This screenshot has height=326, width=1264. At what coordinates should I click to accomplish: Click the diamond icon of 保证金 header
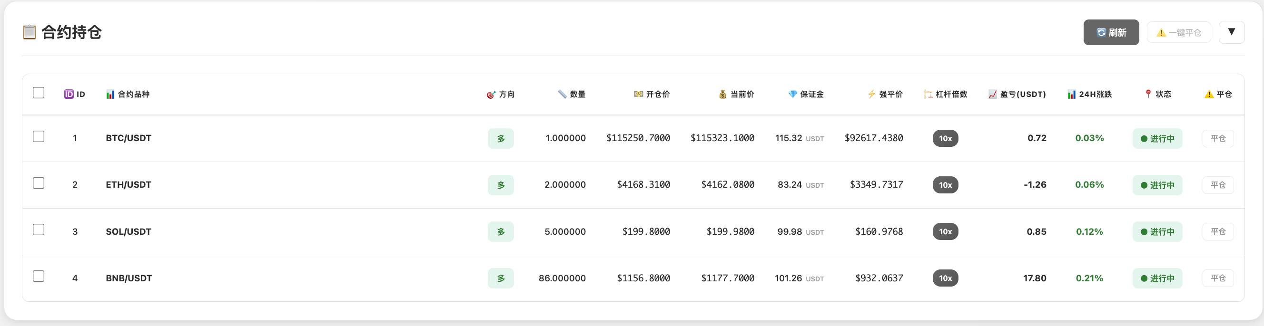point(792,94)
